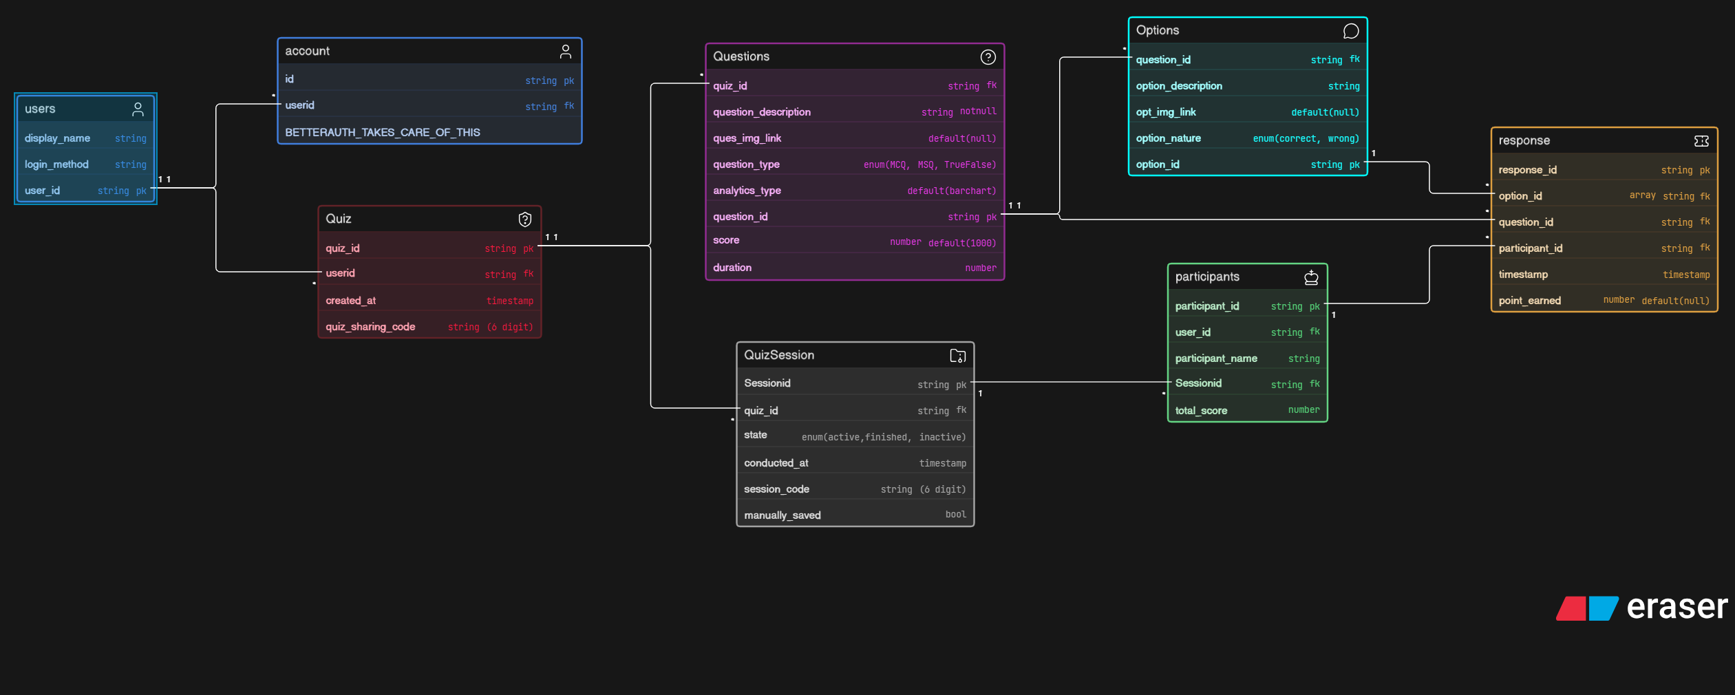Click the question mark icon on Questions table

tap(988, 57)
